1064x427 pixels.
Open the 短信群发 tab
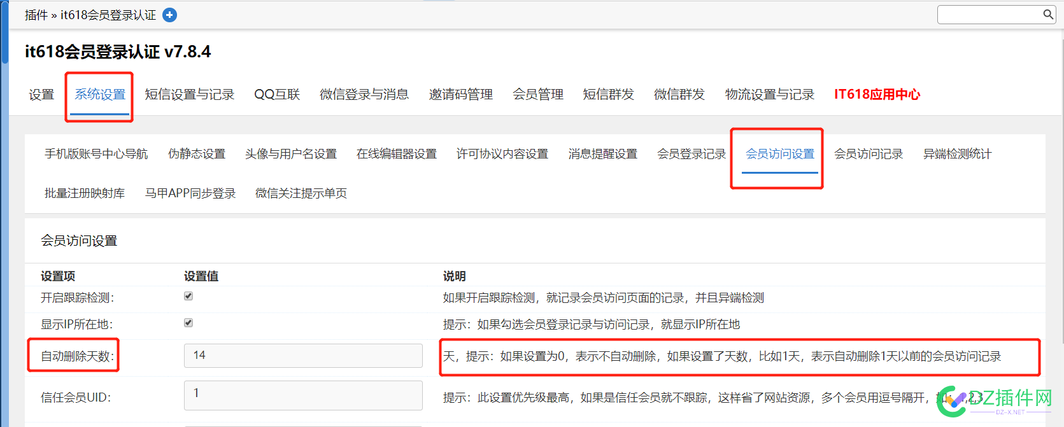[x=609, y=95]
